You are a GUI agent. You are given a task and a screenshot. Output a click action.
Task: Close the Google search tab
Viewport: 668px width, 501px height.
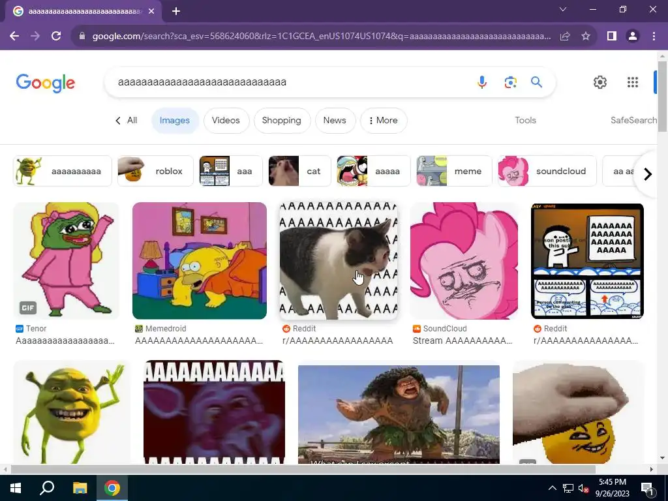151,12
